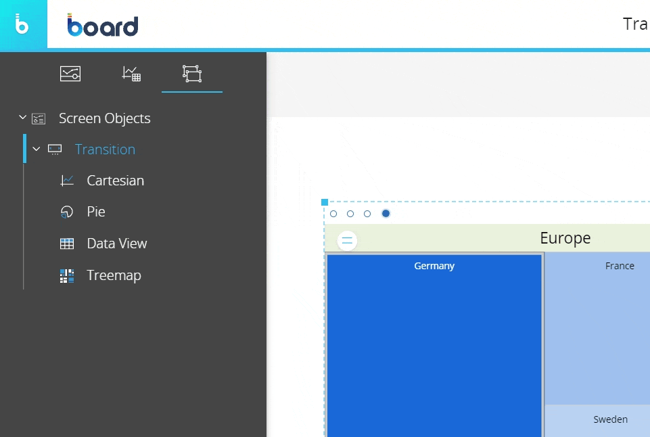This screenshot has width=650, height=437.
Task: Open the chart and grid tab icon
Action: [131, 74]
